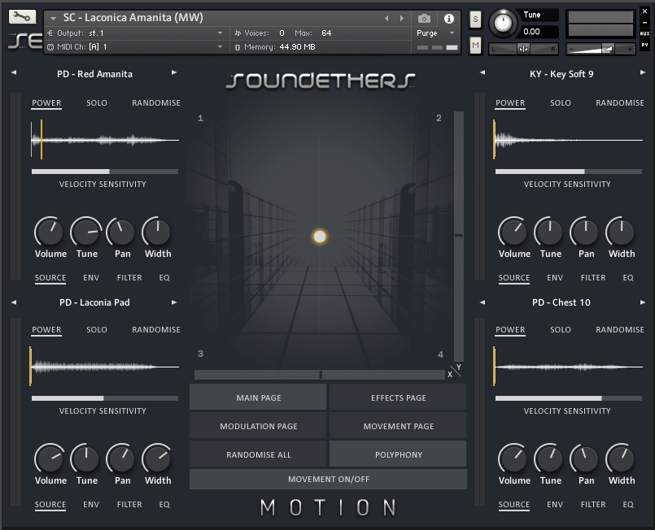Open the EFFECTS PAGE

398,397
